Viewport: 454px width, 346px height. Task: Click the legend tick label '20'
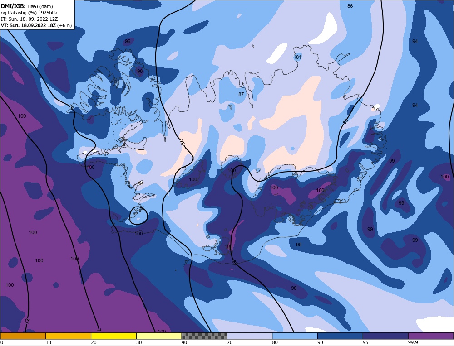94,342
